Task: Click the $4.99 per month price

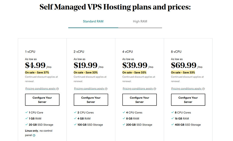Action: 38,65
